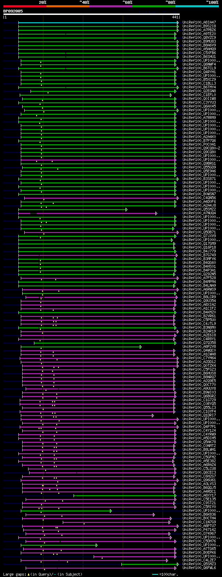222x577 pixels.
Task: Select the UniRef100_A2A4K0 label
Action: 199,137
